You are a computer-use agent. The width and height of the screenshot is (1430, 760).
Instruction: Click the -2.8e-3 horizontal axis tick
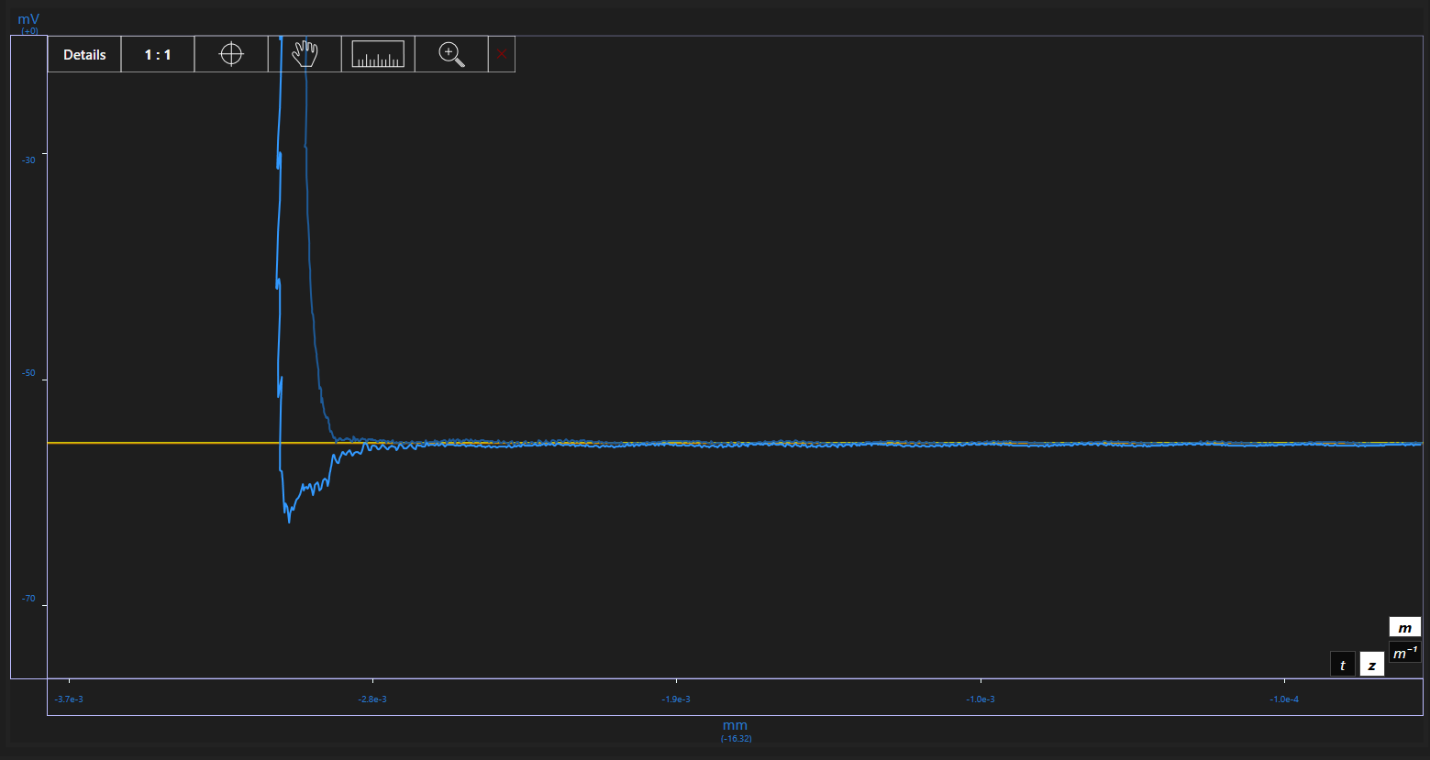[372, 699]
